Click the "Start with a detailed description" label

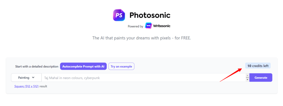pos(37,67)
